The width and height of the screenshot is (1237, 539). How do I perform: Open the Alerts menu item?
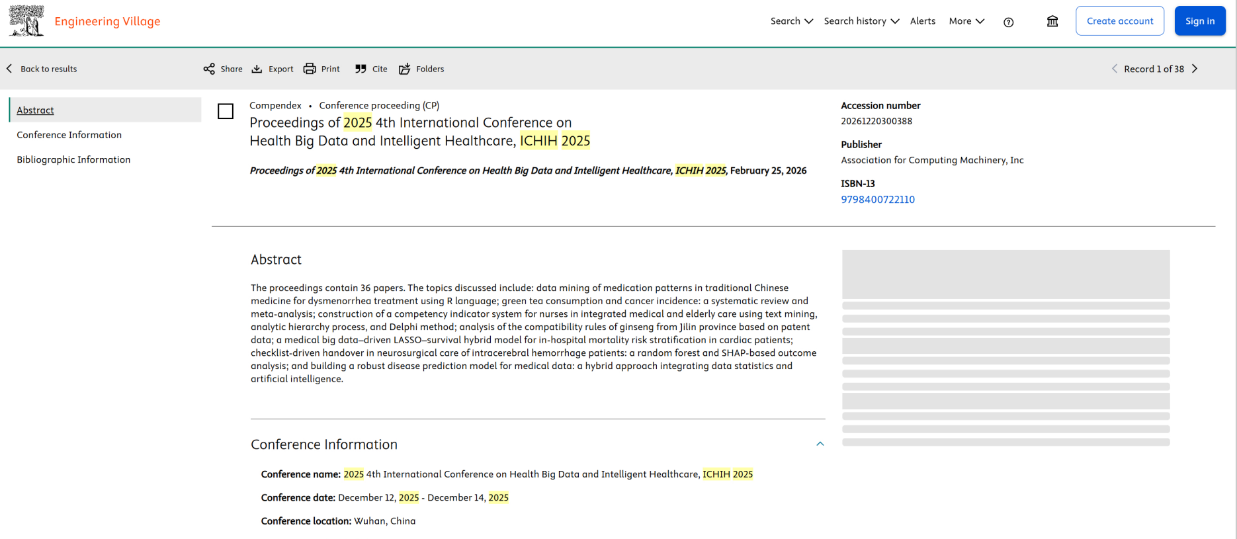(x=923, y=21)
